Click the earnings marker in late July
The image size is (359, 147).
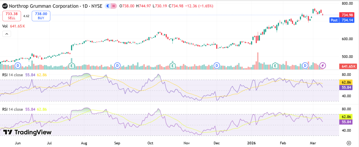[x=72, y=66]
